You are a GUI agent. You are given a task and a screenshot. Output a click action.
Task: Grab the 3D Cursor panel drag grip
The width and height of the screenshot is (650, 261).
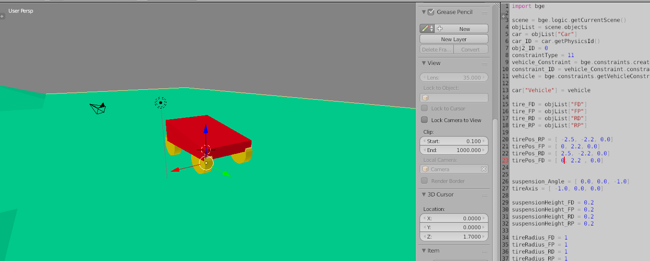pyautogui.click(x=484, y=195)
